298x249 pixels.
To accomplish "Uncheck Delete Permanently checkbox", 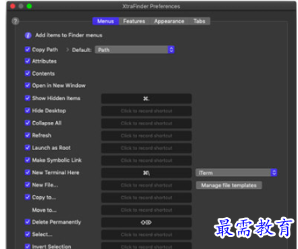I will pos(28,222).
